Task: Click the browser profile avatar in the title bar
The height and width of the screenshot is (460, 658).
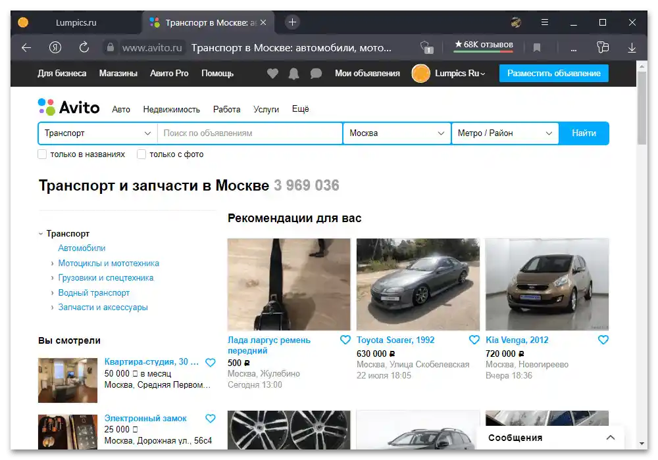Action: (516, 22)
